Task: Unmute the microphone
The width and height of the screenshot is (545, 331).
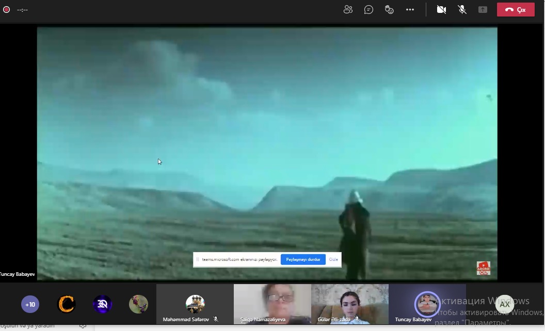Action: [x=462, y=10]
